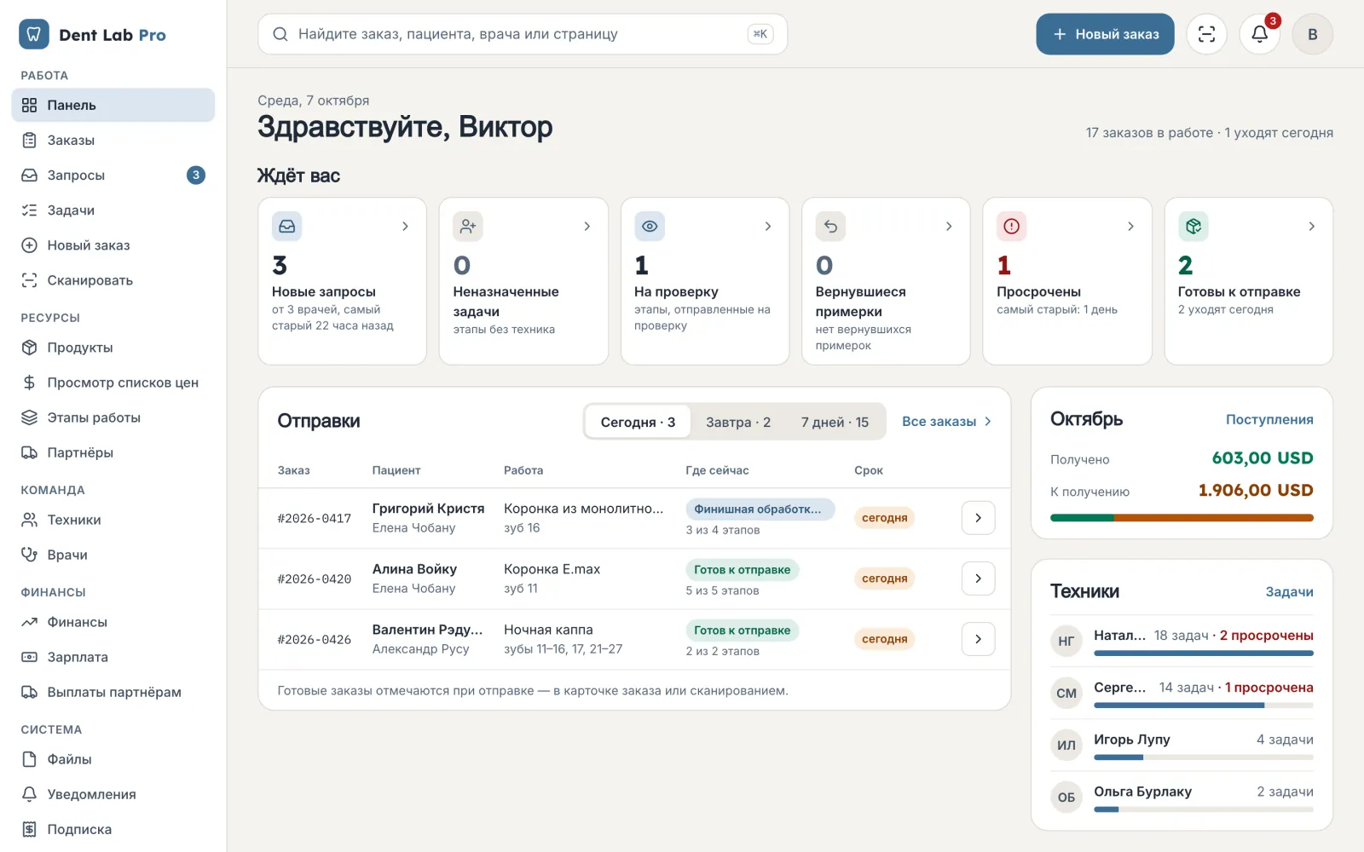1364x852 pixels.
Task: Open Уведомления sidebar item
Action: (113, 794)
